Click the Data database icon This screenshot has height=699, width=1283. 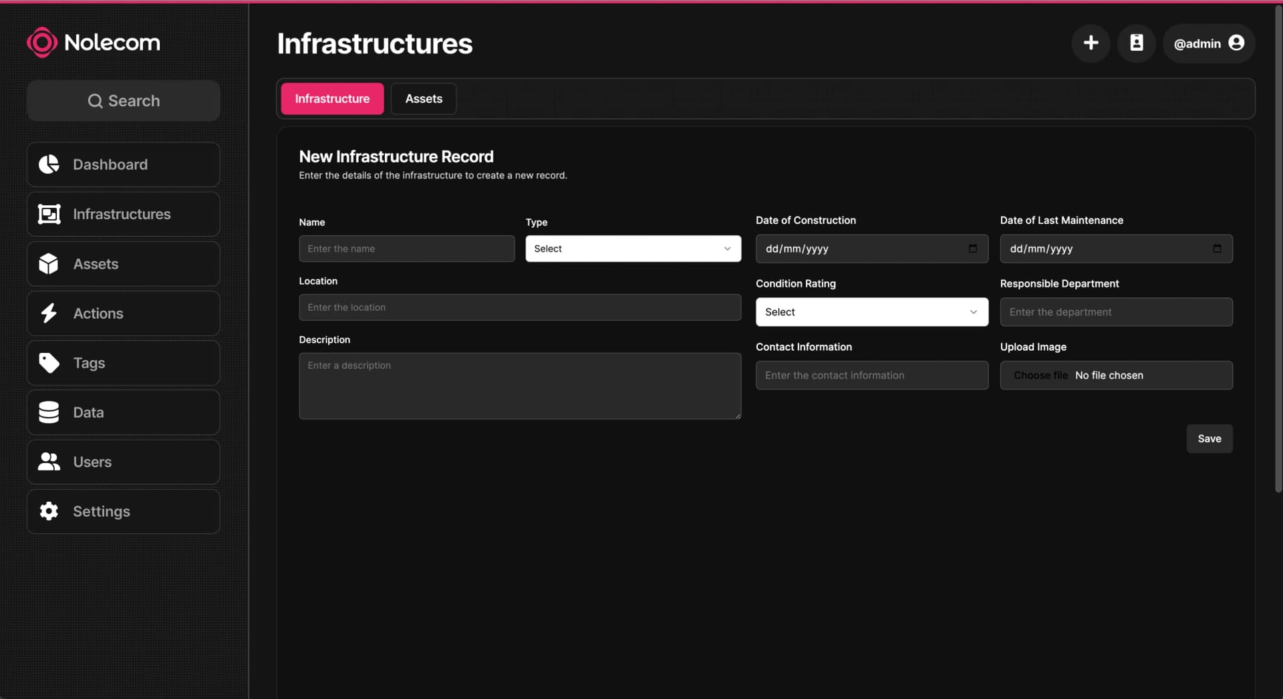click(49, 412)
